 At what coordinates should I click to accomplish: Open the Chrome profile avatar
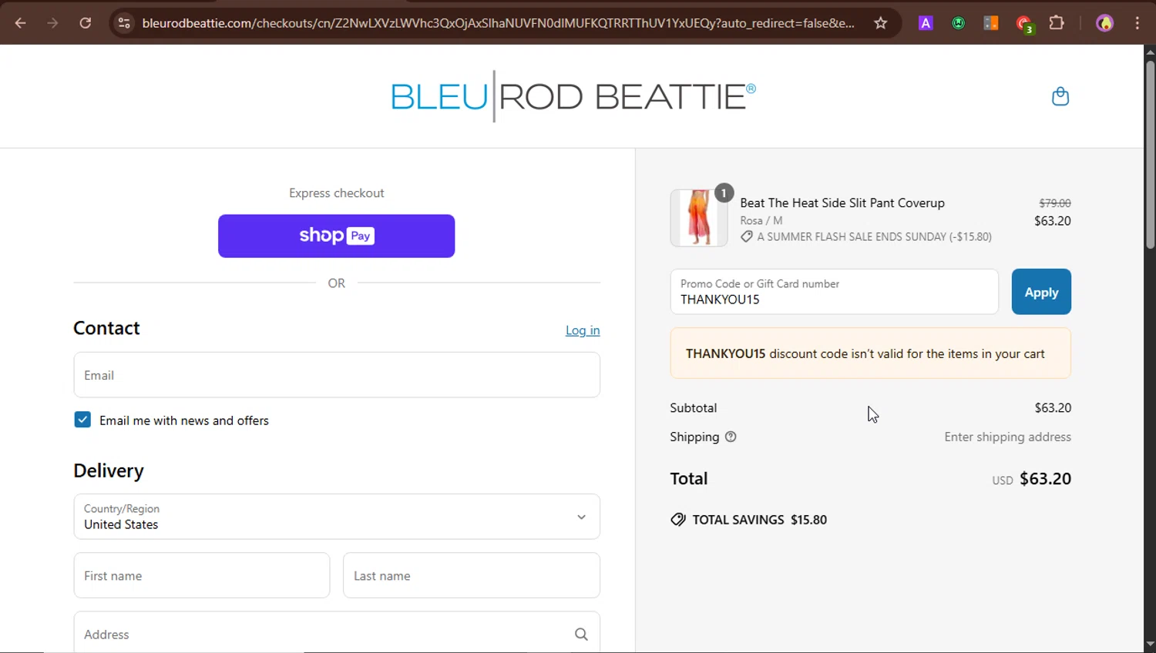point(1105,23)
